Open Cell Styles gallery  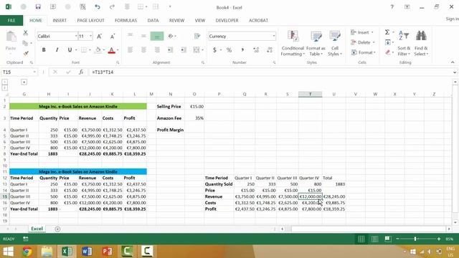click(x=335, y=43)
